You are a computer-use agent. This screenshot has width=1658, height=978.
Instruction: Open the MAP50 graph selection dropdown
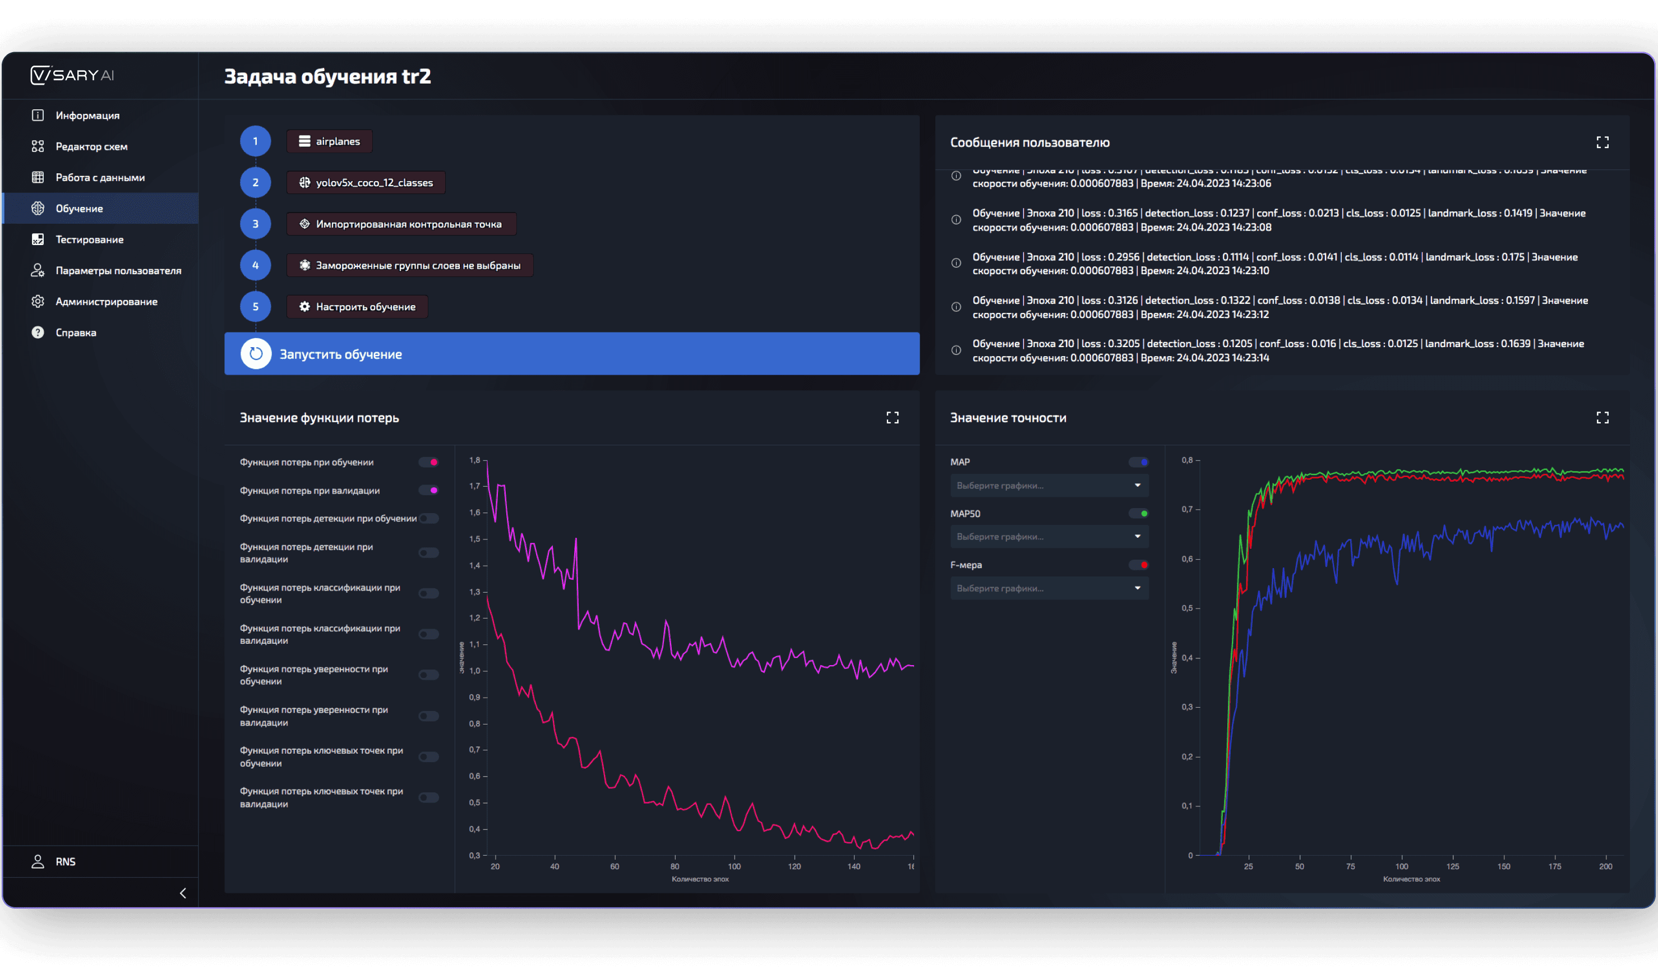coord(1049,537)
